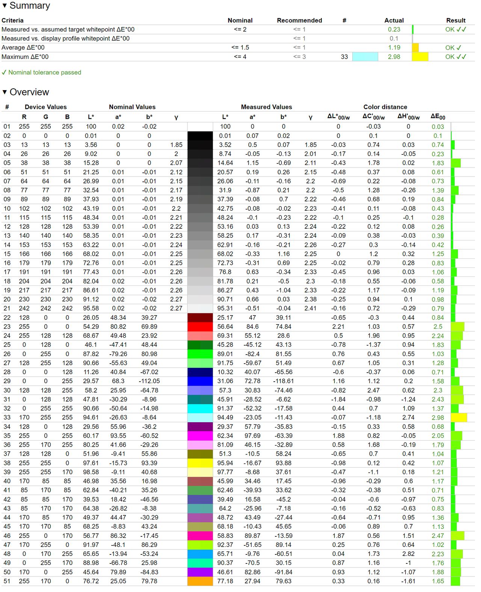Click the mid gray swatch in row 12

coord(200,227)
